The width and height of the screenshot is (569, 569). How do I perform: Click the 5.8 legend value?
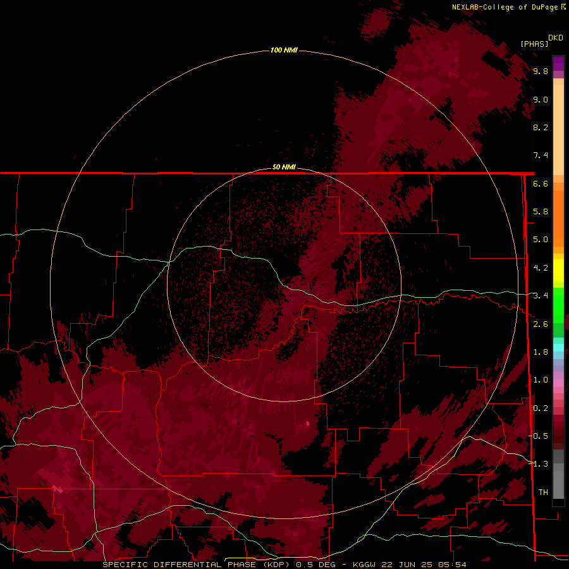coord(541,212)
